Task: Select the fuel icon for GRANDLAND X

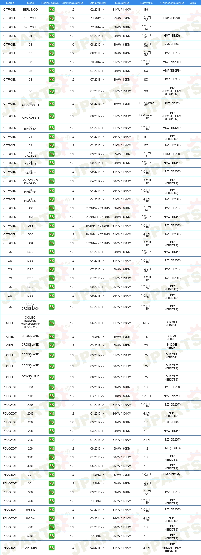Action: (51, 377)
